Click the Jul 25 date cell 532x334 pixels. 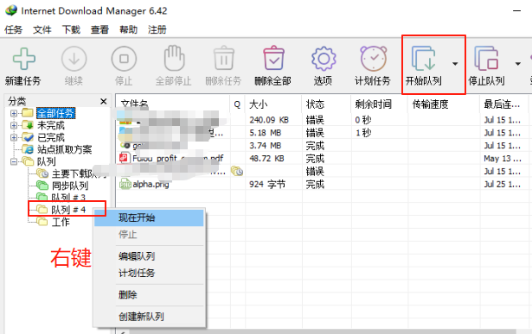502,185
